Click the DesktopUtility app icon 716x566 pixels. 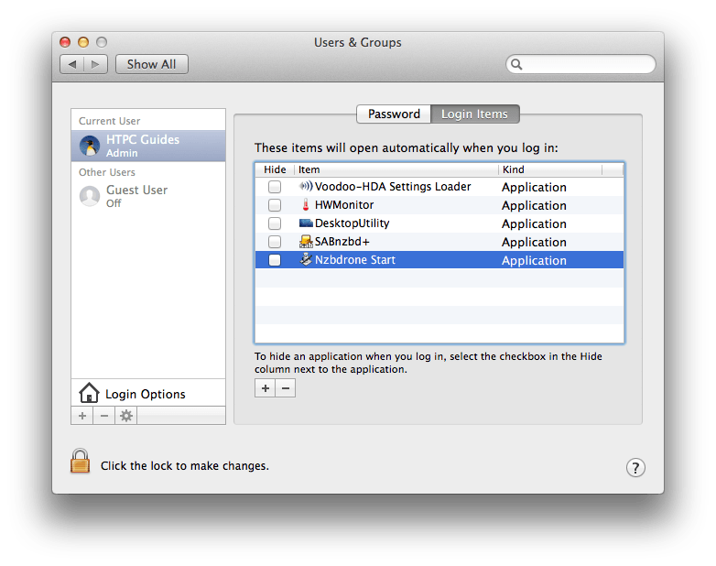306,223
